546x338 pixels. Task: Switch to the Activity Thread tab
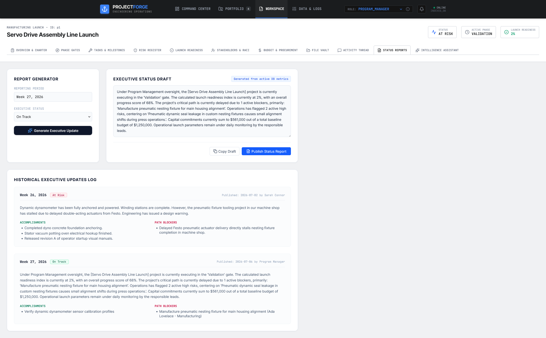click(x=353, y=50)
